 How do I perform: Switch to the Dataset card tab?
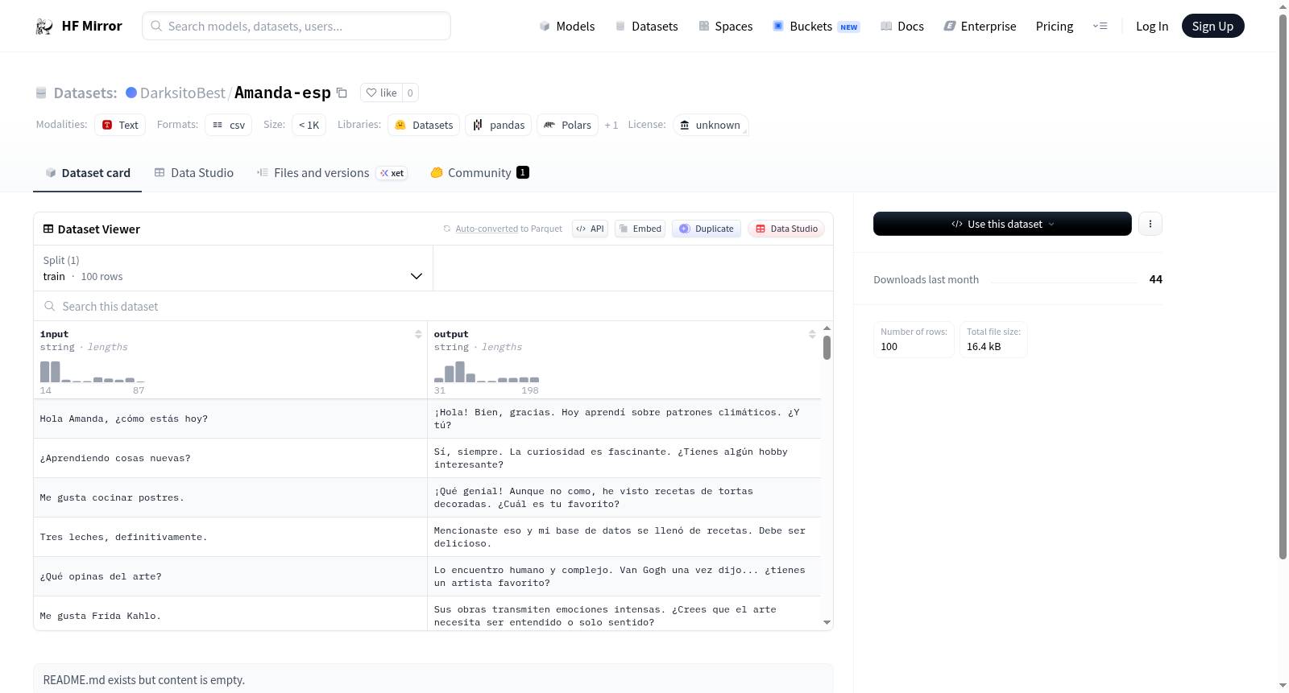(x=88, y=172)
